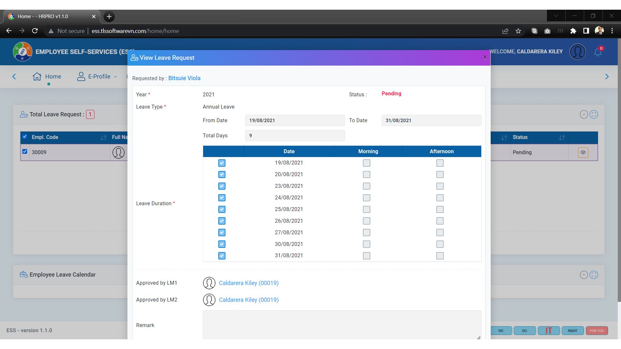The height and width of the screenshot is (349, 621).
Task: Check the Afternoon box for 25/08/2021
Action: (x=440, y=209)
